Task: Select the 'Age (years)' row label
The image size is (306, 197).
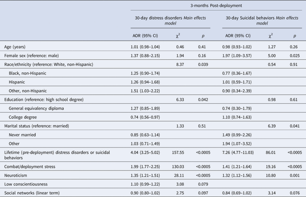Action: (15, 47)
